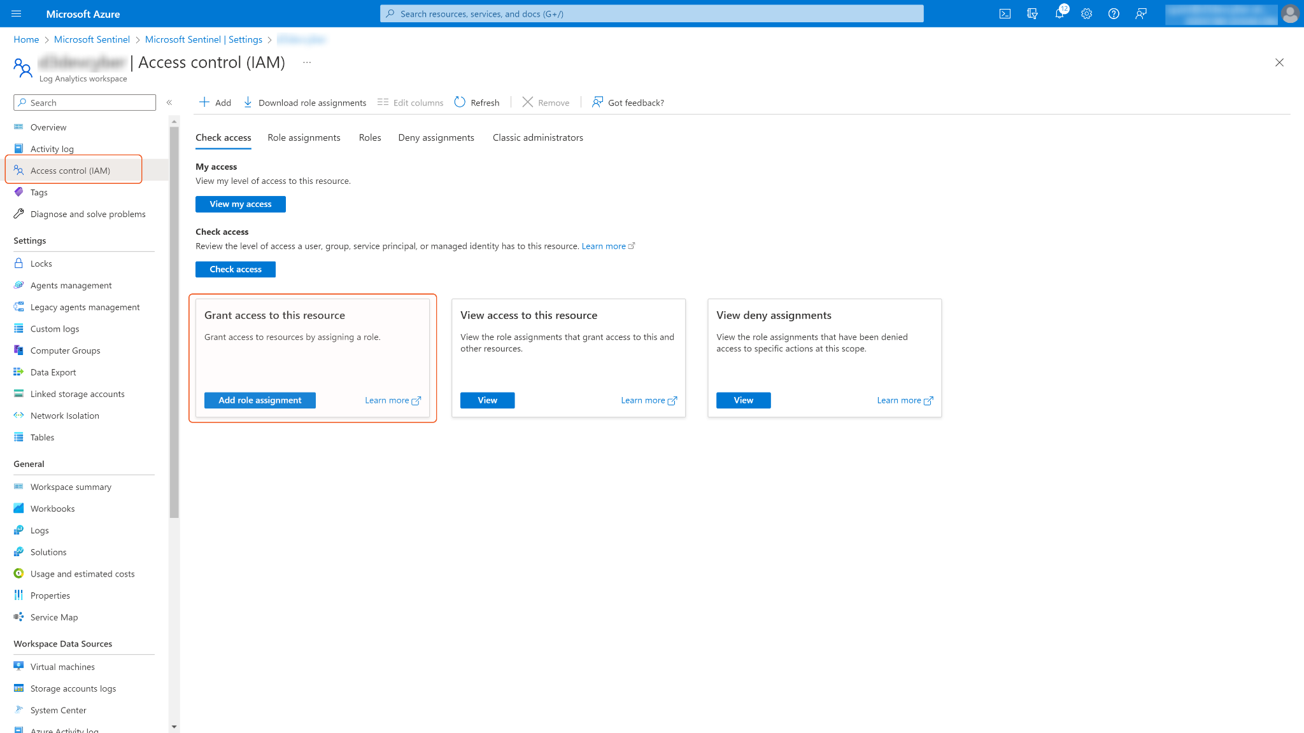Click the Add role assignment button
This screenshot has width=1304, height=733.
coord(260,400)
